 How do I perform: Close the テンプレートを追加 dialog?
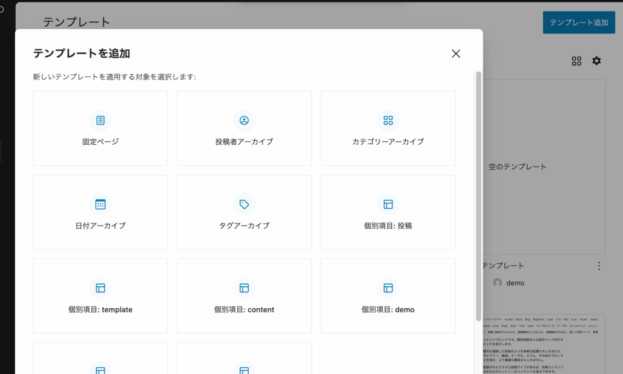[456, 54]
